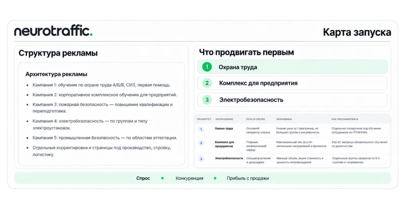Viewport: 405px width, 202px height.
Task: Select the Кампания 5 промышленная безопасность line
Action: [105, 138]
